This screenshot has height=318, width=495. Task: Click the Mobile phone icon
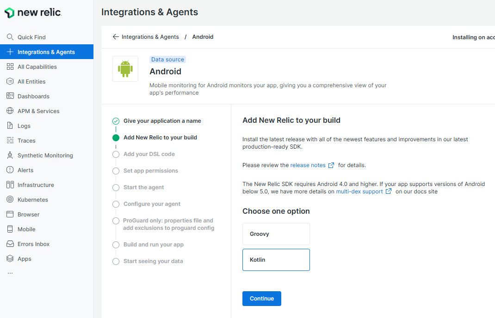pos(10,229)
